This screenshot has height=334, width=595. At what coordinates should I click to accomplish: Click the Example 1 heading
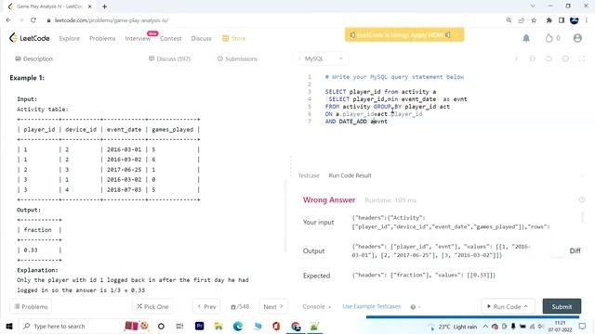(27, 78)
